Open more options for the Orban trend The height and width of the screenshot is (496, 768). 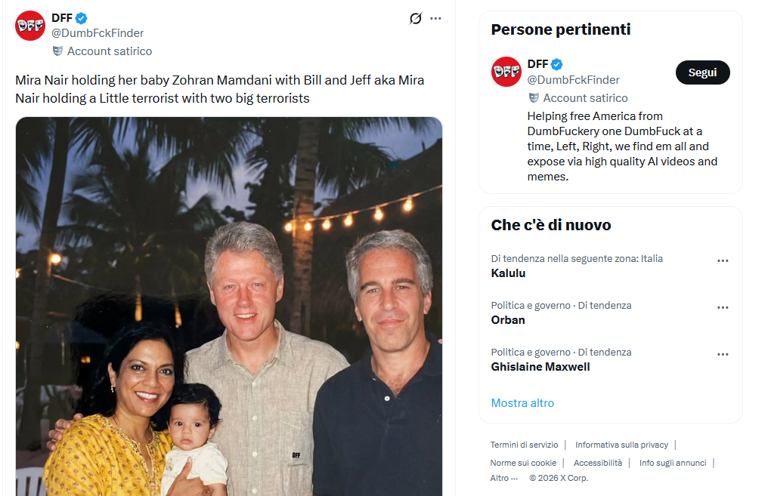[x=723, y=307]
